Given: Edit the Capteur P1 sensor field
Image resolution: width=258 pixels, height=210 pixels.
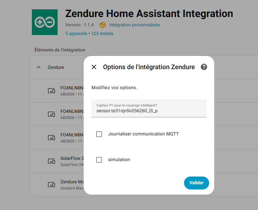Looking at the screenshot, I should point(149,111).
